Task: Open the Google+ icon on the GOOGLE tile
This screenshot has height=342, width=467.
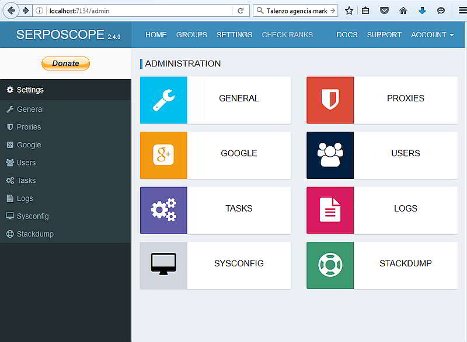Action: pyautogui.click(x=162, y=154)
